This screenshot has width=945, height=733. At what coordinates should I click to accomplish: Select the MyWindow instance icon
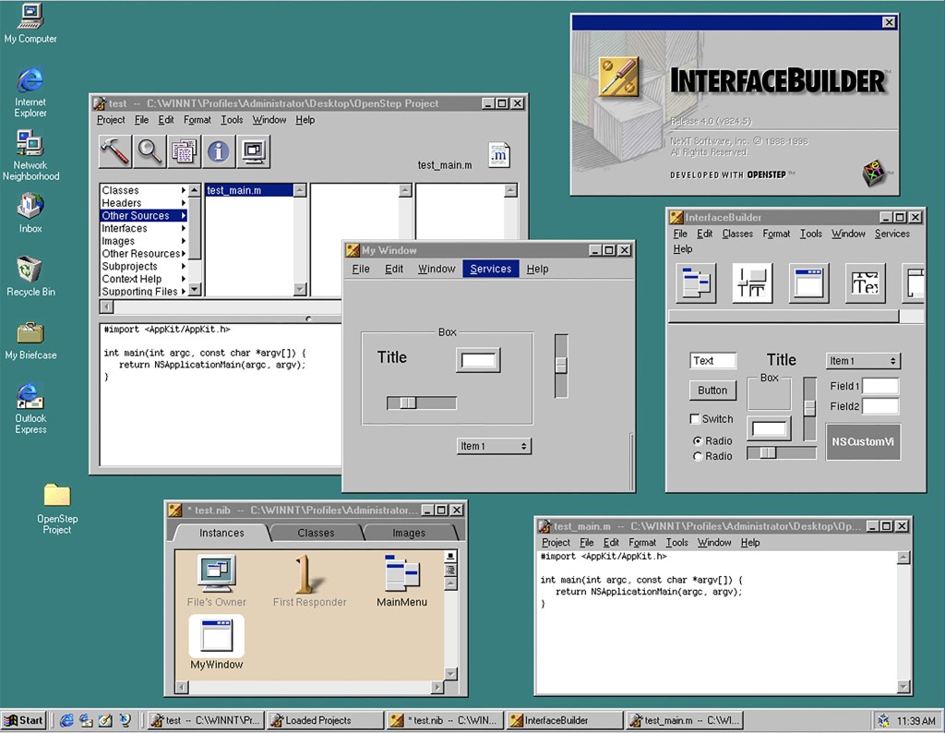tap(216, 636)
